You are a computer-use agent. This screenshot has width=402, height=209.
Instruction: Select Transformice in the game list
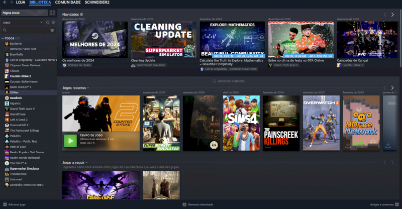point(18,174)
